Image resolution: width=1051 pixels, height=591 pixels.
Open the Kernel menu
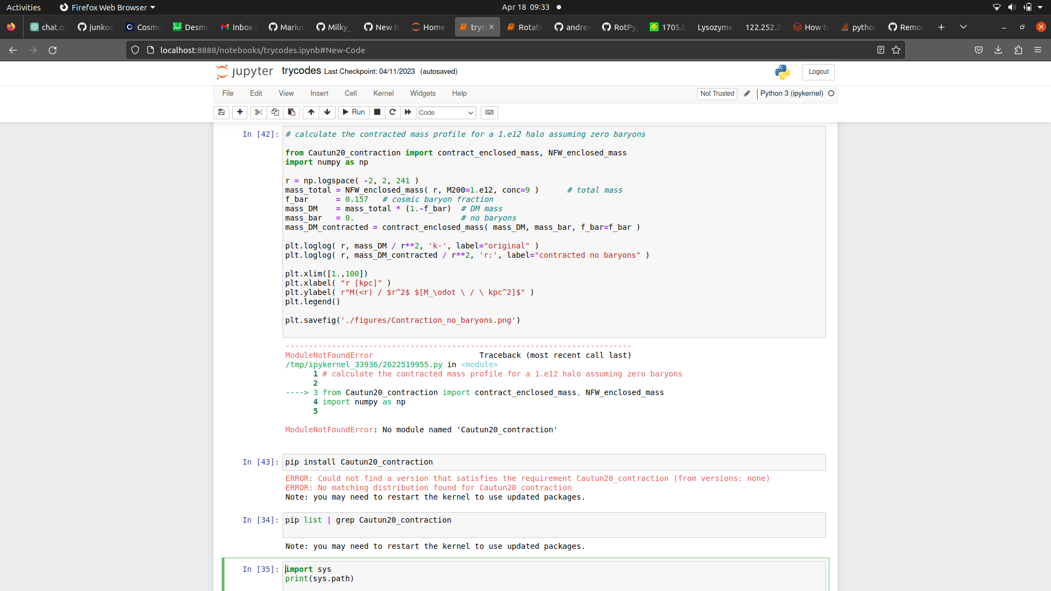[383, 93]
